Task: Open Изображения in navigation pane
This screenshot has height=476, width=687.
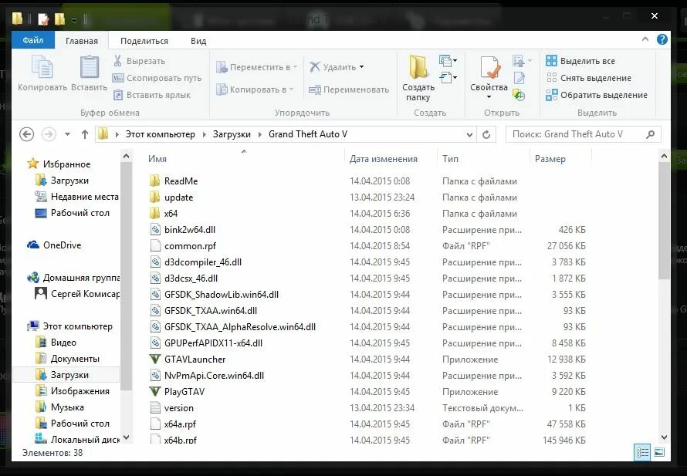Action: pos(80,391)
